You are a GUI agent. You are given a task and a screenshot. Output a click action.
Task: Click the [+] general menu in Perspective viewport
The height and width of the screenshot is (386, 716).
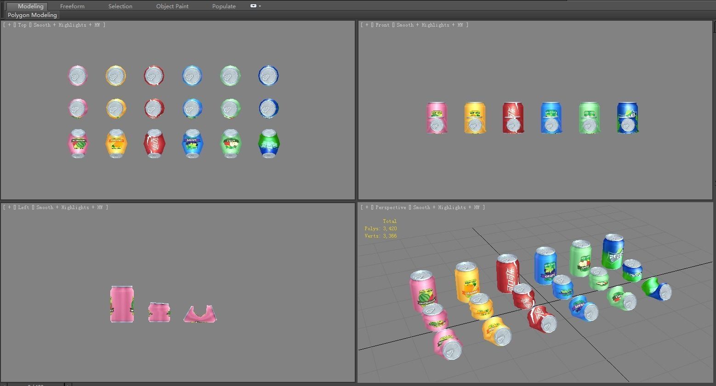(x=366, y=207)
